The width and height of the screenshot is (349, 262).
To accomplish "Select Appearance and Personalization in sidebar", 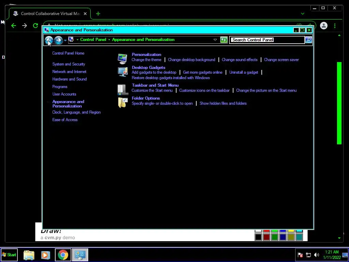I will click(x=68, y=104).
